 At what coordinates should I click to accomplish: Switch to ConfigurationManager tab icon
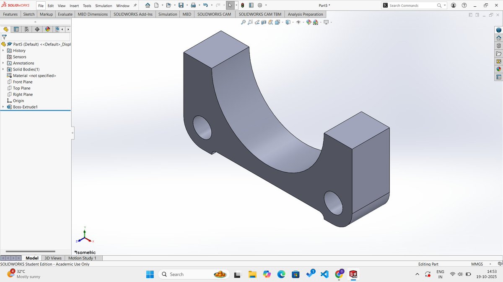pyautogui.click(x=27, y=29)
